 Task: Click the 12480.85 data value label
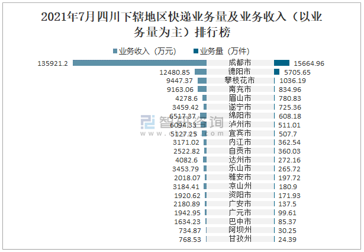click(175, 72)
